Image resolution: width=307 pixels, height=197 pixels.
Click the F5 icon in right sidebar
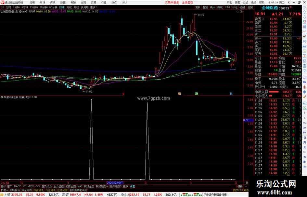pos(304,104)
